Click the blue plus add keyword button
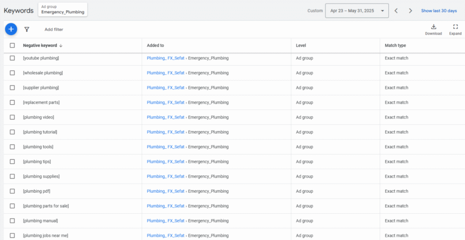 coord(11,29)
